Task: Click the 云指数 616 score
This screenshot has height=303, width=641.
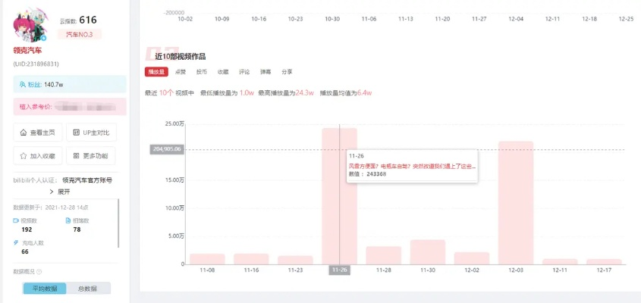Action: pyautogui.click(x=78, y=20)
